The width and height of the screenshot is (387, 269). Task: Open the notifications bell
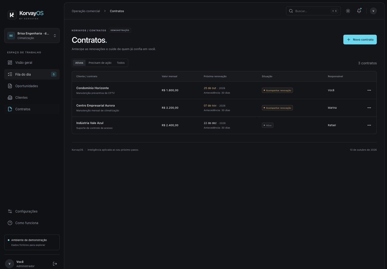[x=359, y=11]
